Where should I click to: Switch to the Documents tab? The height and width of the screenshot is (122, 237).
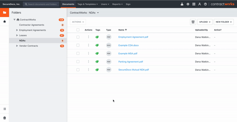pos(68,4)
